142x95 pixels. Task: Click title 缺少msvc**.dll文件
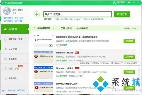(65, 68)
